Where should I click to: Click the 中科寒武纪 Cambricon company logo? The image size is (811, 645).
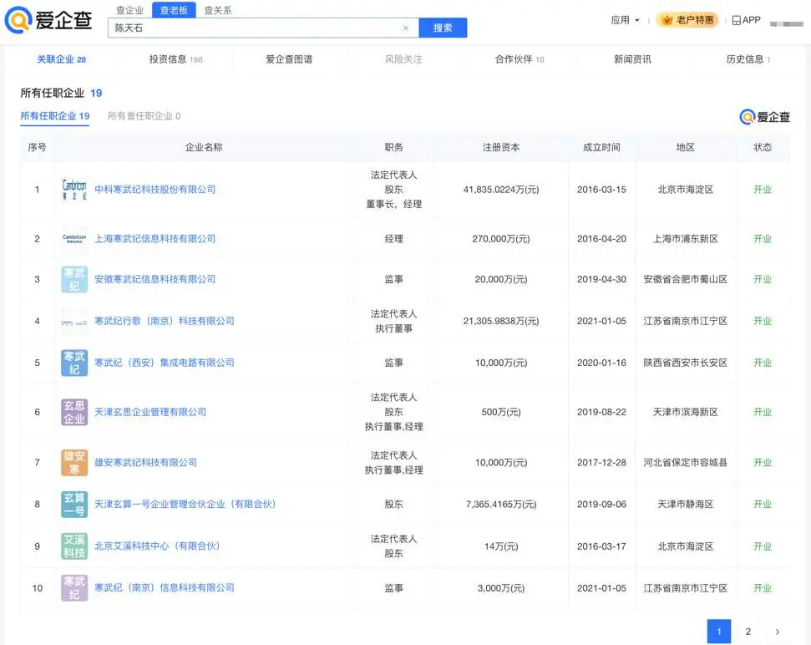tap(74, 190)
